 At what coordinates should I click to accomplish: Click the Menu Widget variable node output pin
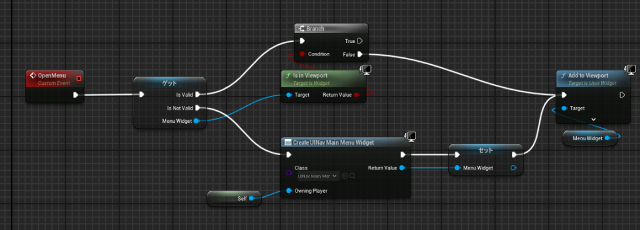click(607, 138)
